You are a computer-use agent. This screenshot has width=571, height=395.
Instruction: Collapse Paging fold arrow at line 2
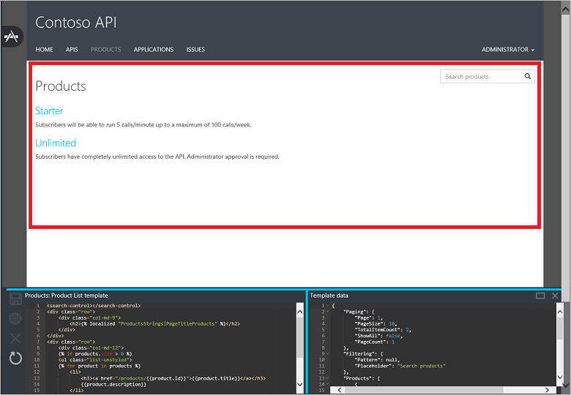(327, 312)
